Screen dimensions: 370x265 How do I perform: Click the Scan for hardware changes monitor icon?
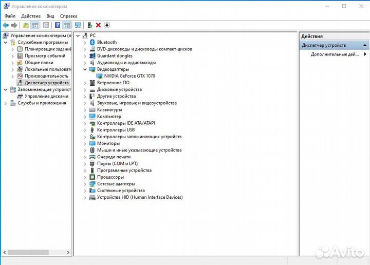point(78,25)
